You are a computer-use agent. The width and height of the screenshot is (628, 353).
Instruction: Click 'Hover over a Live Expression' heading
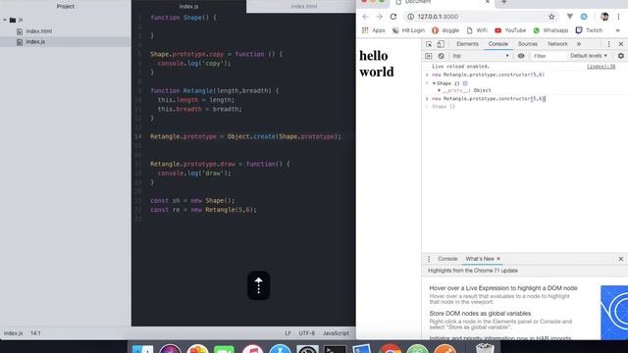(x=503, y=288)
